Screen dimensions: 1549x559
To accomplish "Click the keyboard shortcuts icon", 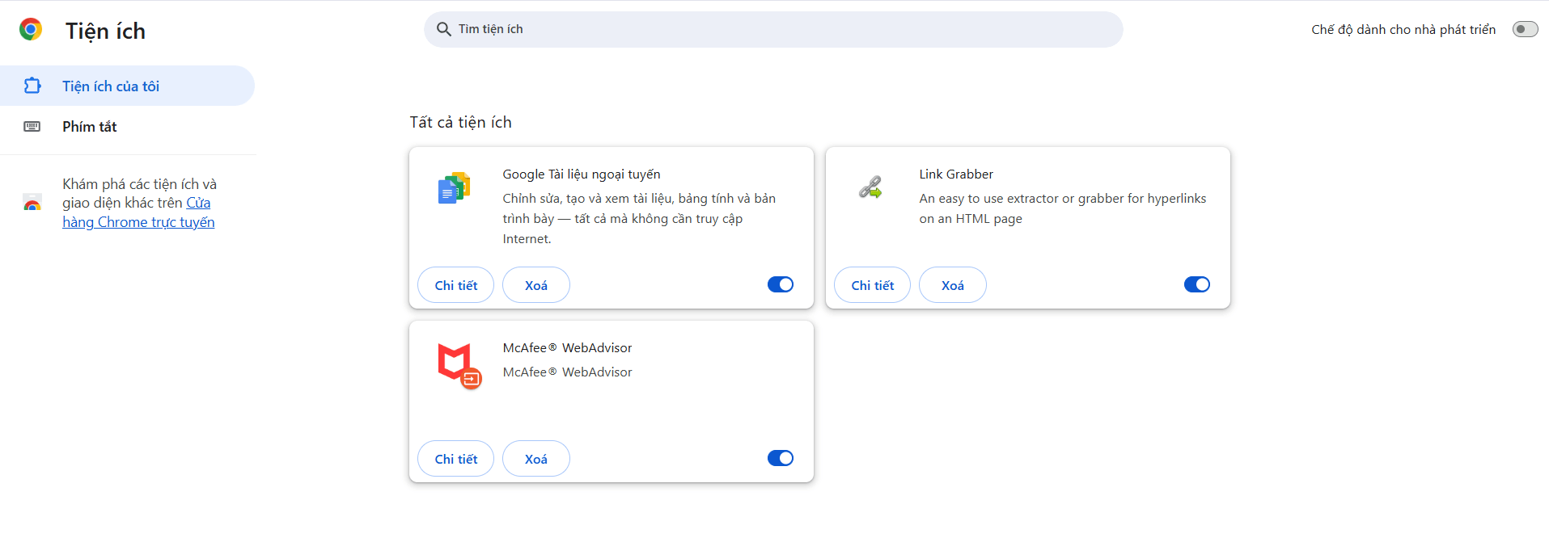I will point(32,126).
